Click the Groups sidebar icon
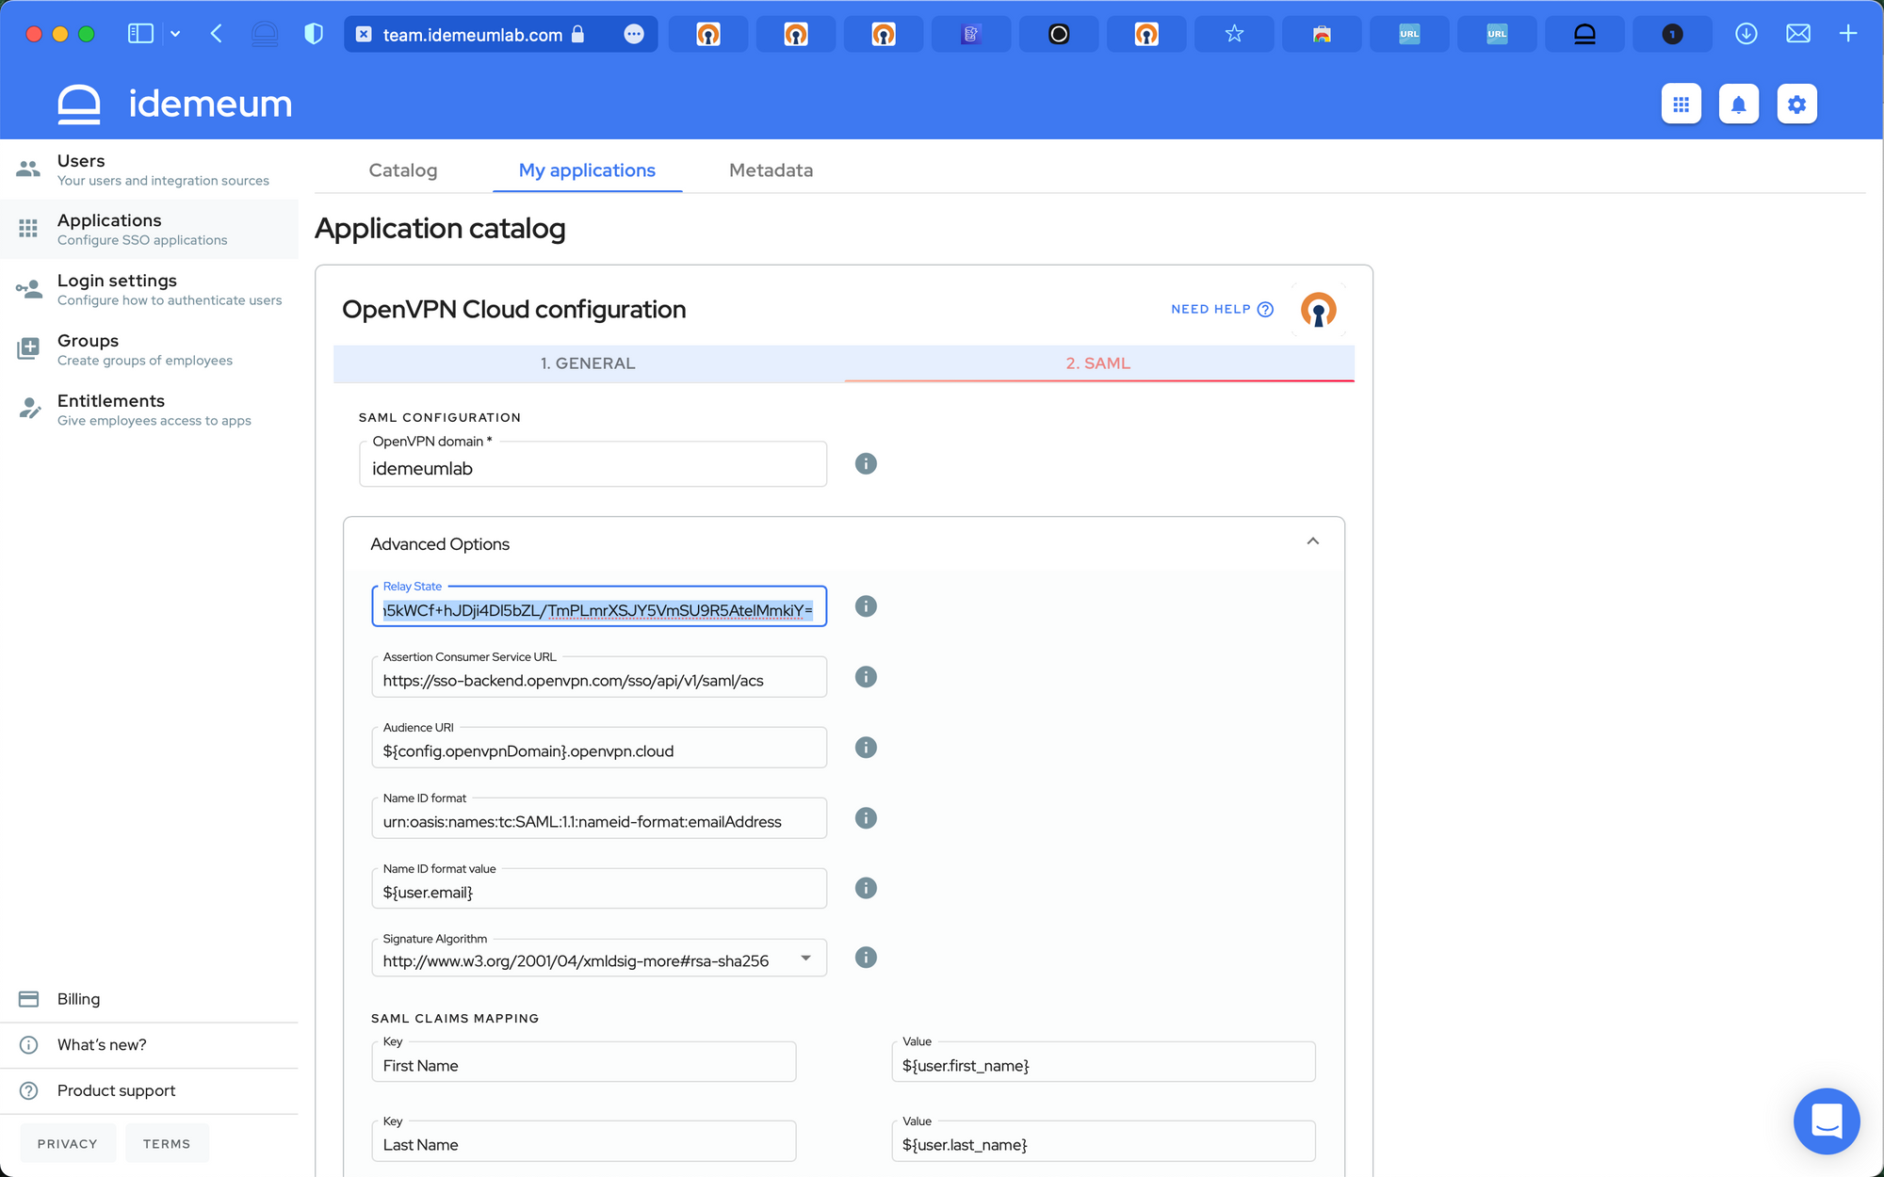This screenshot has width=1884, height=1177. (x=28, y=349)
